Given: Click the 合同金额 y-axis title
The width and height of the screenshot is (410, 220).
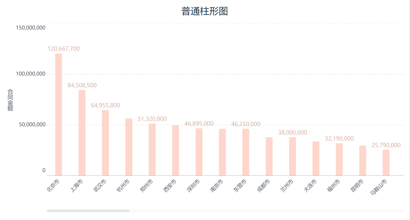Looking at the screenshot, I should point(10,100).
